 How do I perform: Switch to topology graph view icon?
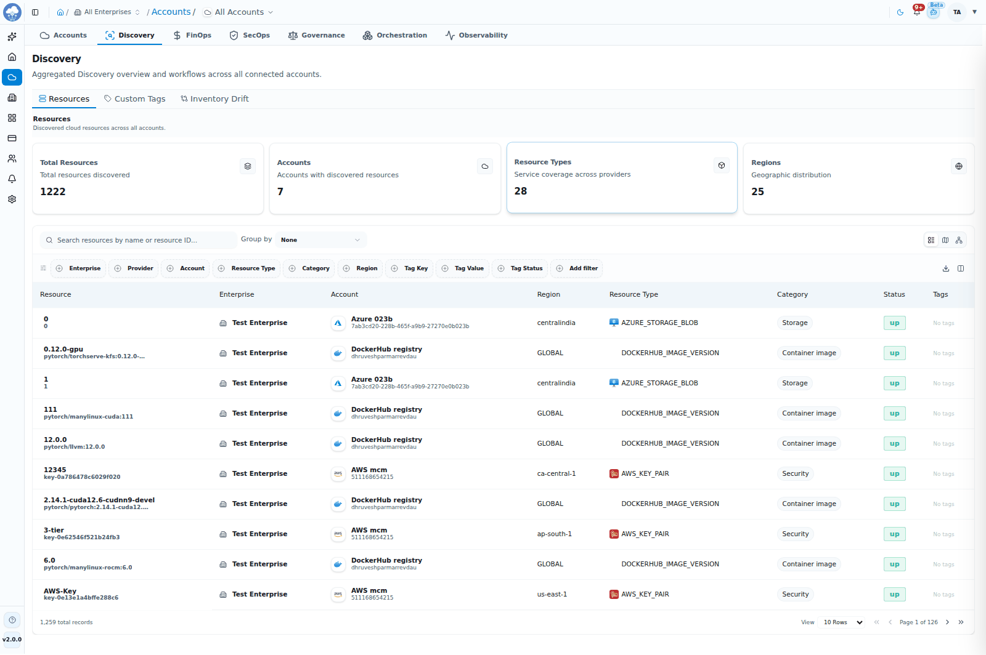click(959, 240)
